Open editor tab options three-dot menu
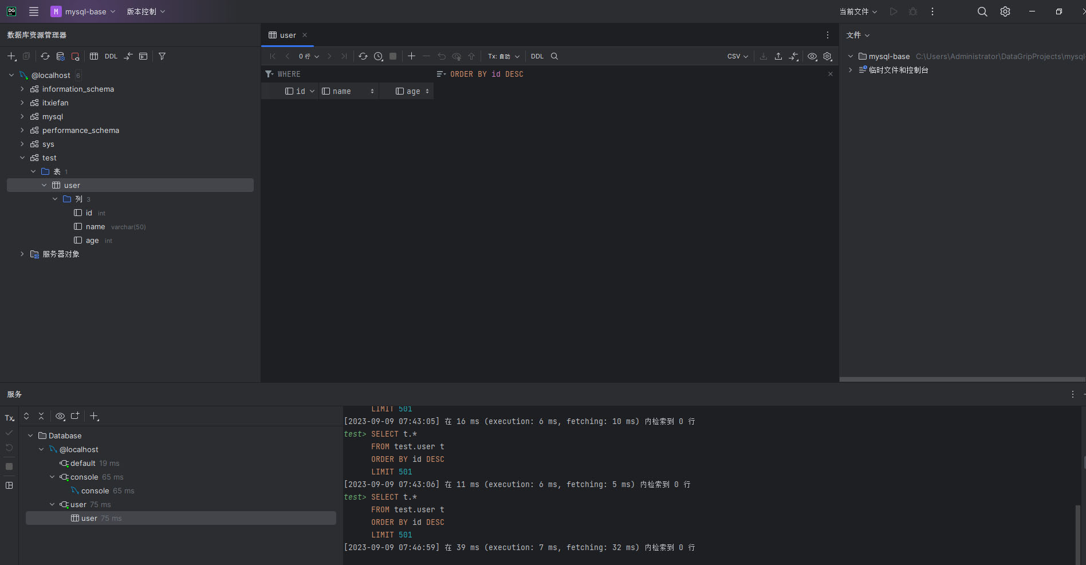The height and width of the screenshot is (565, 1086). (828, 35)
